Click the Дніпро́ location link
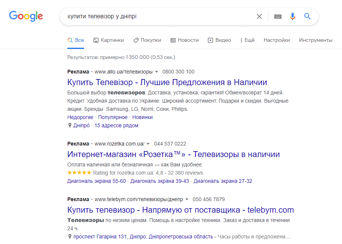This screenshot has height=244, width=342. click(x=81, y=126)
